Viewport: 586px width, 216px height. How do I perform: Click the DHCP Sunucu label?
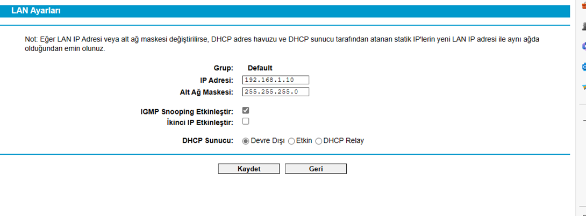tap(208, 141)
